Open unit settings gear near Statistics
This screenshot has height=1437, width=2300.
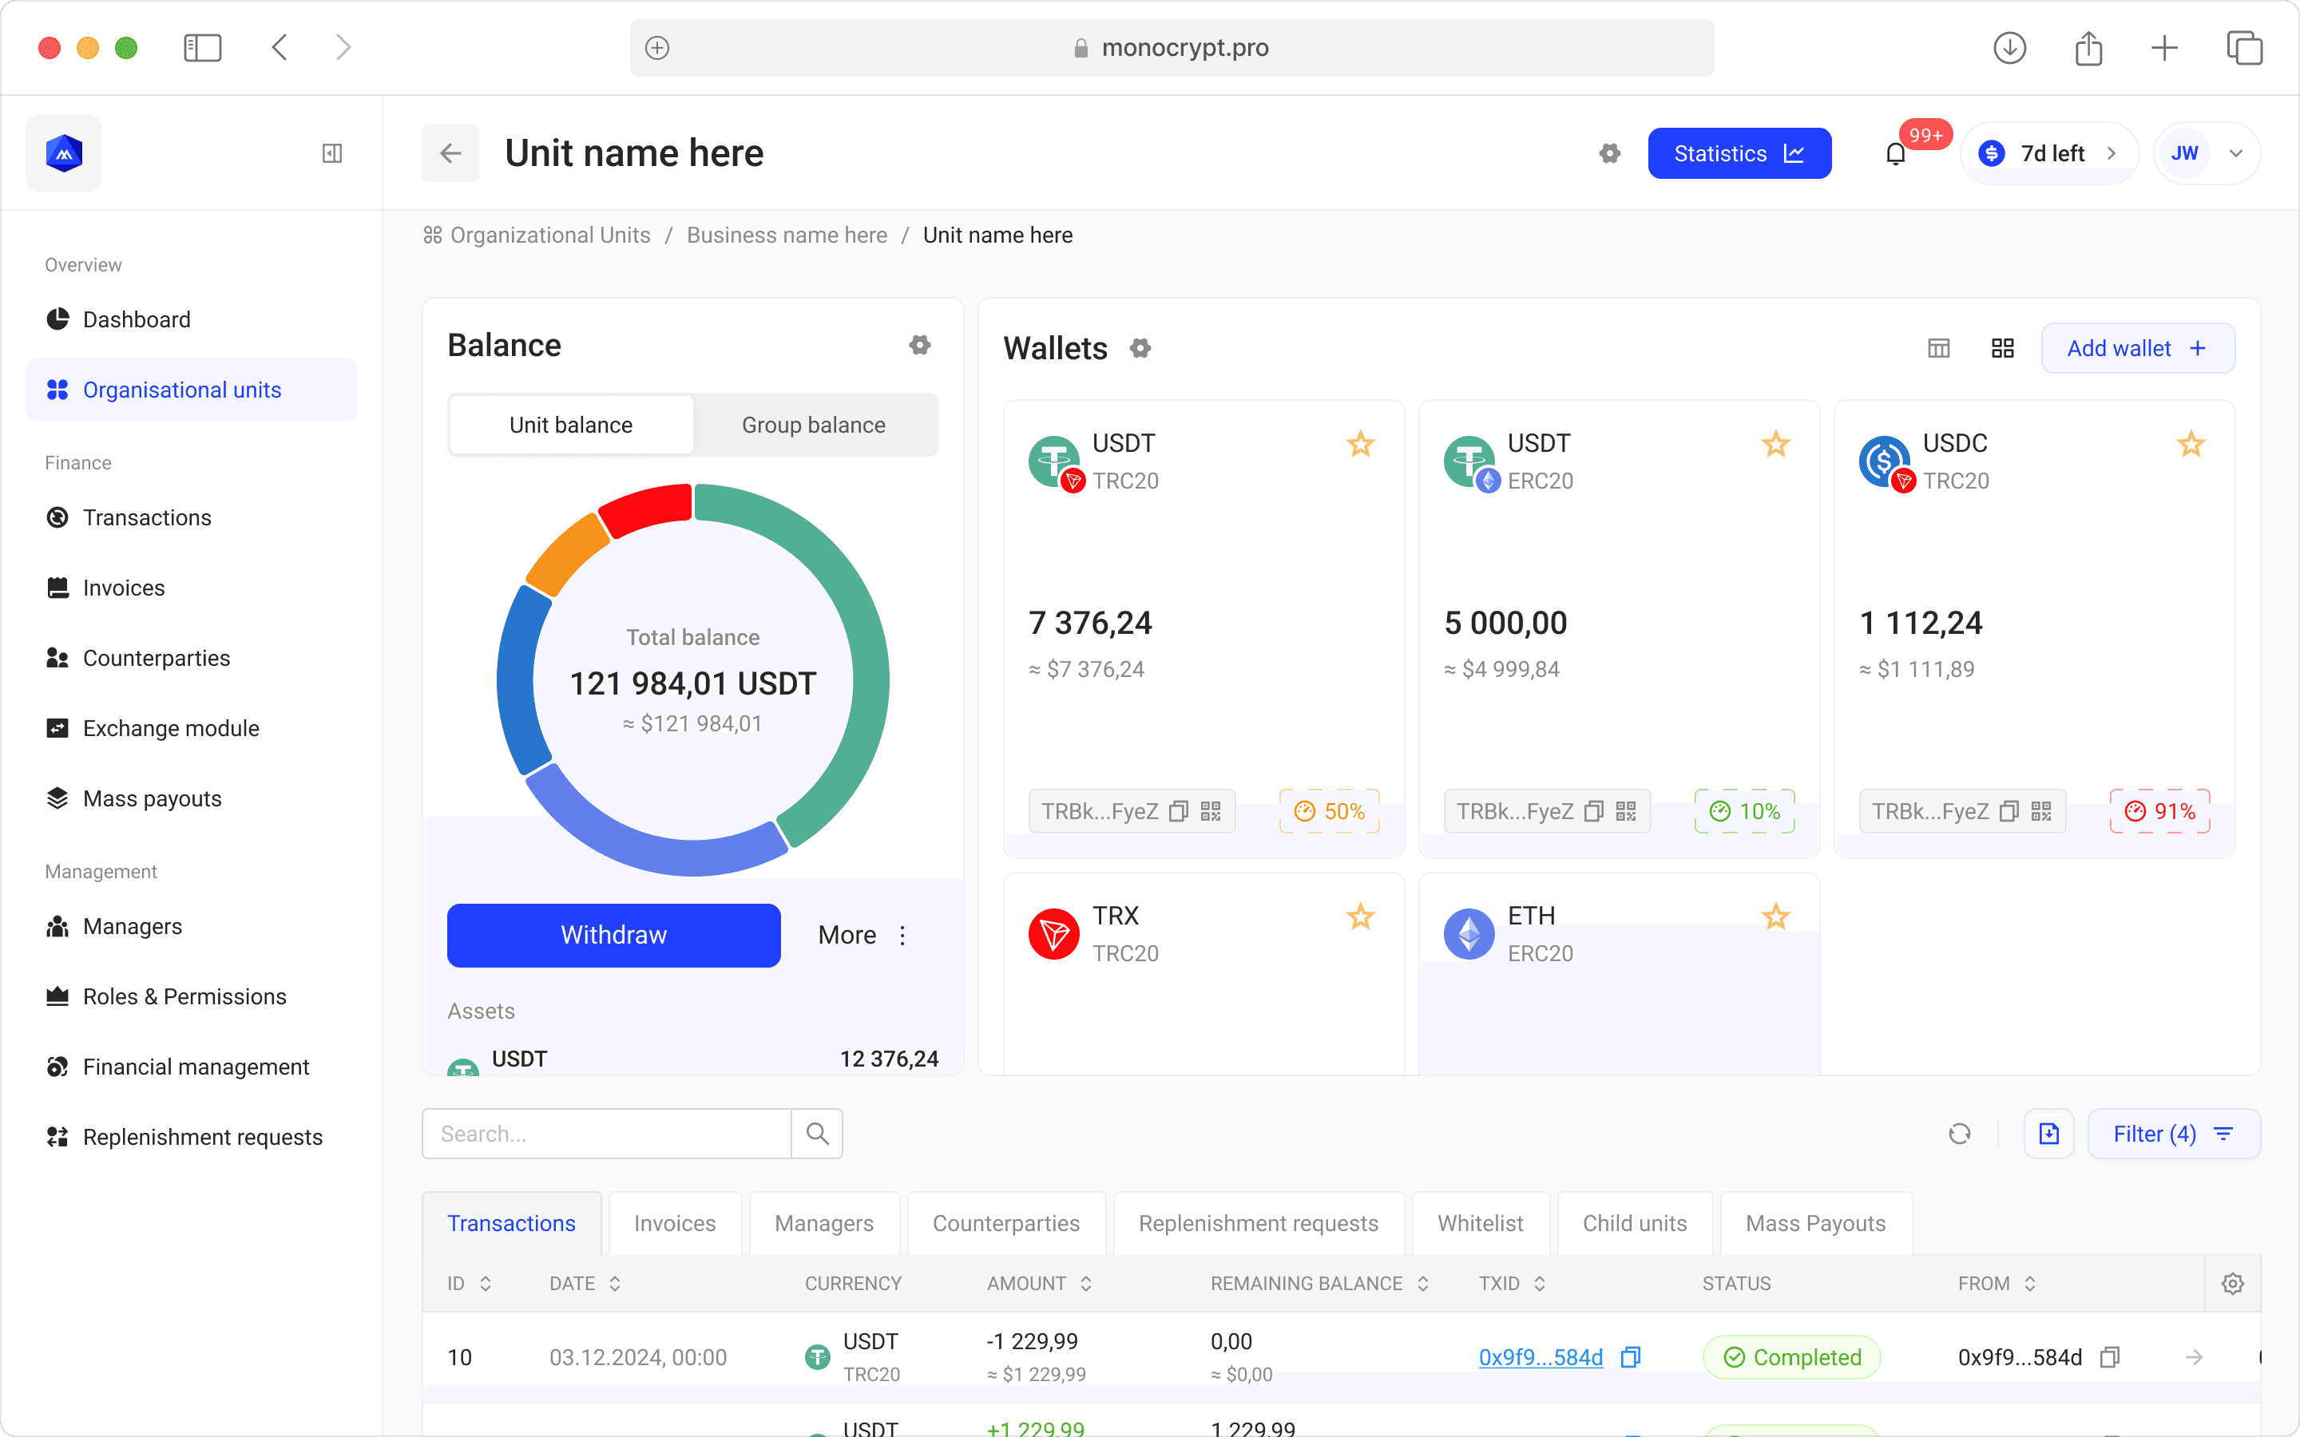coord(1609,153)
